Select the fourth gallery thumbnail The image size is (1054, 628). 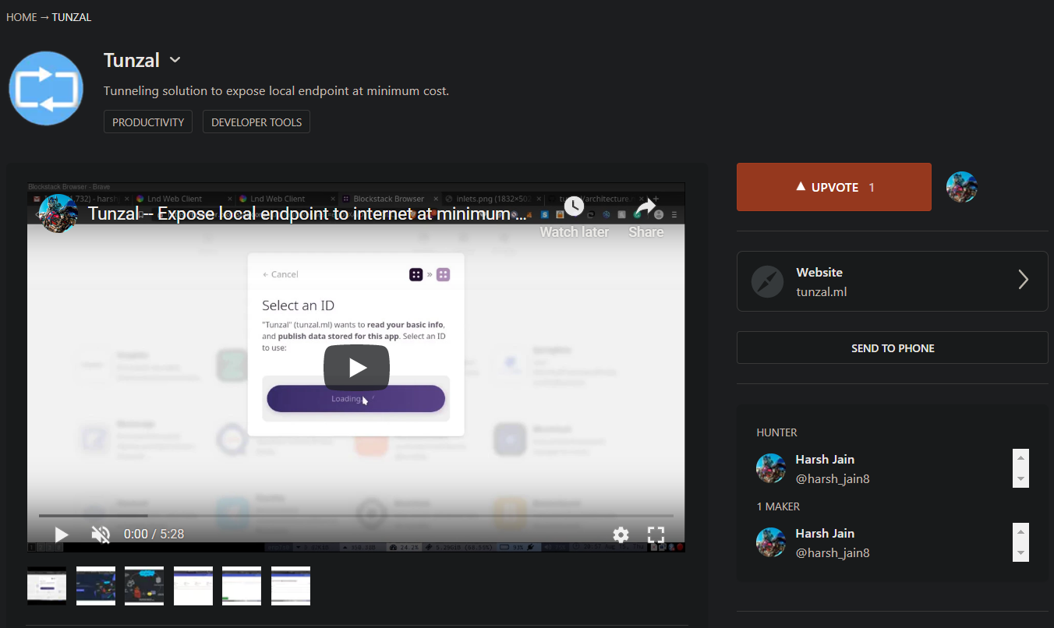click(x=193, y=586)
